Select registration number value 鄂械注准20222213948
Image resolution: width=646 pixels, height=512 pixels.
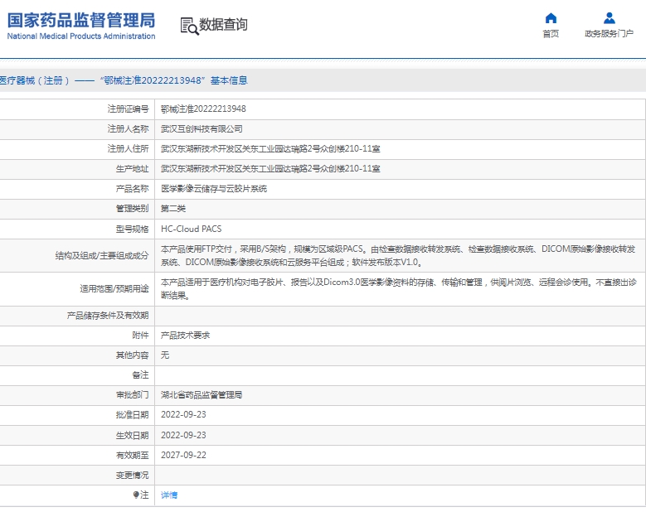[x=203, y=109]
